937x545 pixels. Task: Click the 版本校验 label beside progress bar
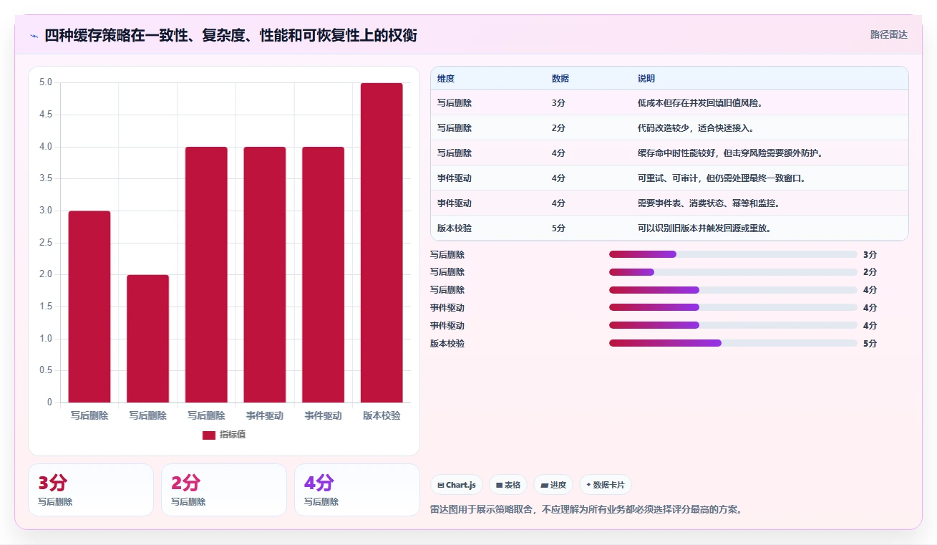click(447, 344)
